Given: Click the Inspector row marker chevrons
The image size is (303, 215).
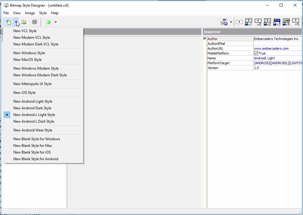Looking at the screenshot, I should point(204,38).
